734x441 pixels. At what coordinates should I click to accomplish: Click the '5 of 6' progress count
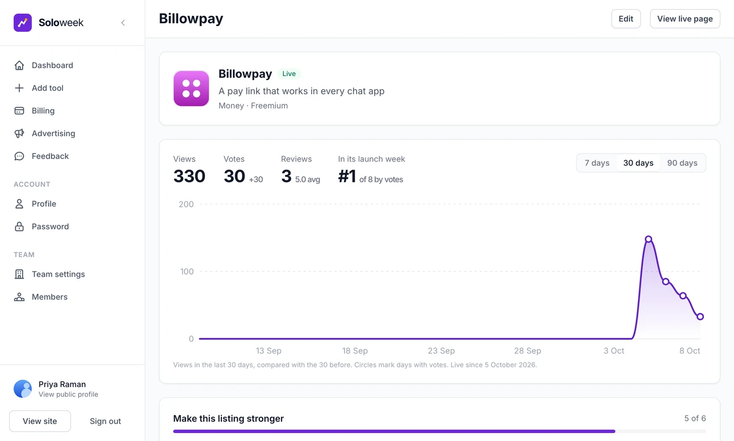pos(695,418)
